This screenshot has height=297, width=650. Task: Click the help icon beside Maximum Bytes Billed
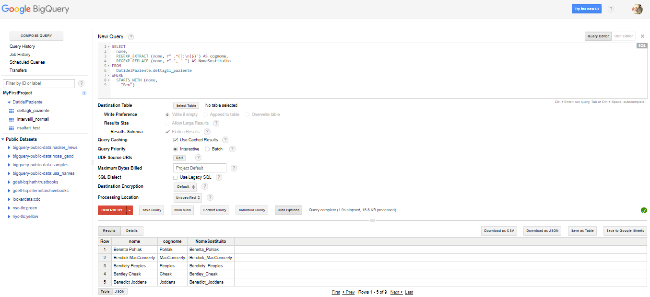(x=234, y=168)
